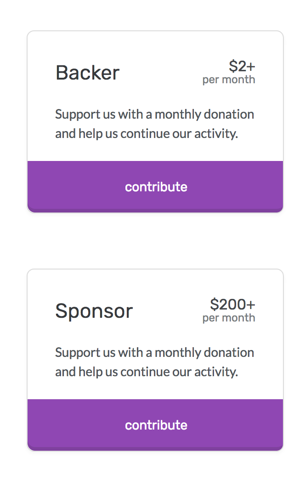
Task: Click the word contribute in Backer button
Action: [x=156, y=187]
